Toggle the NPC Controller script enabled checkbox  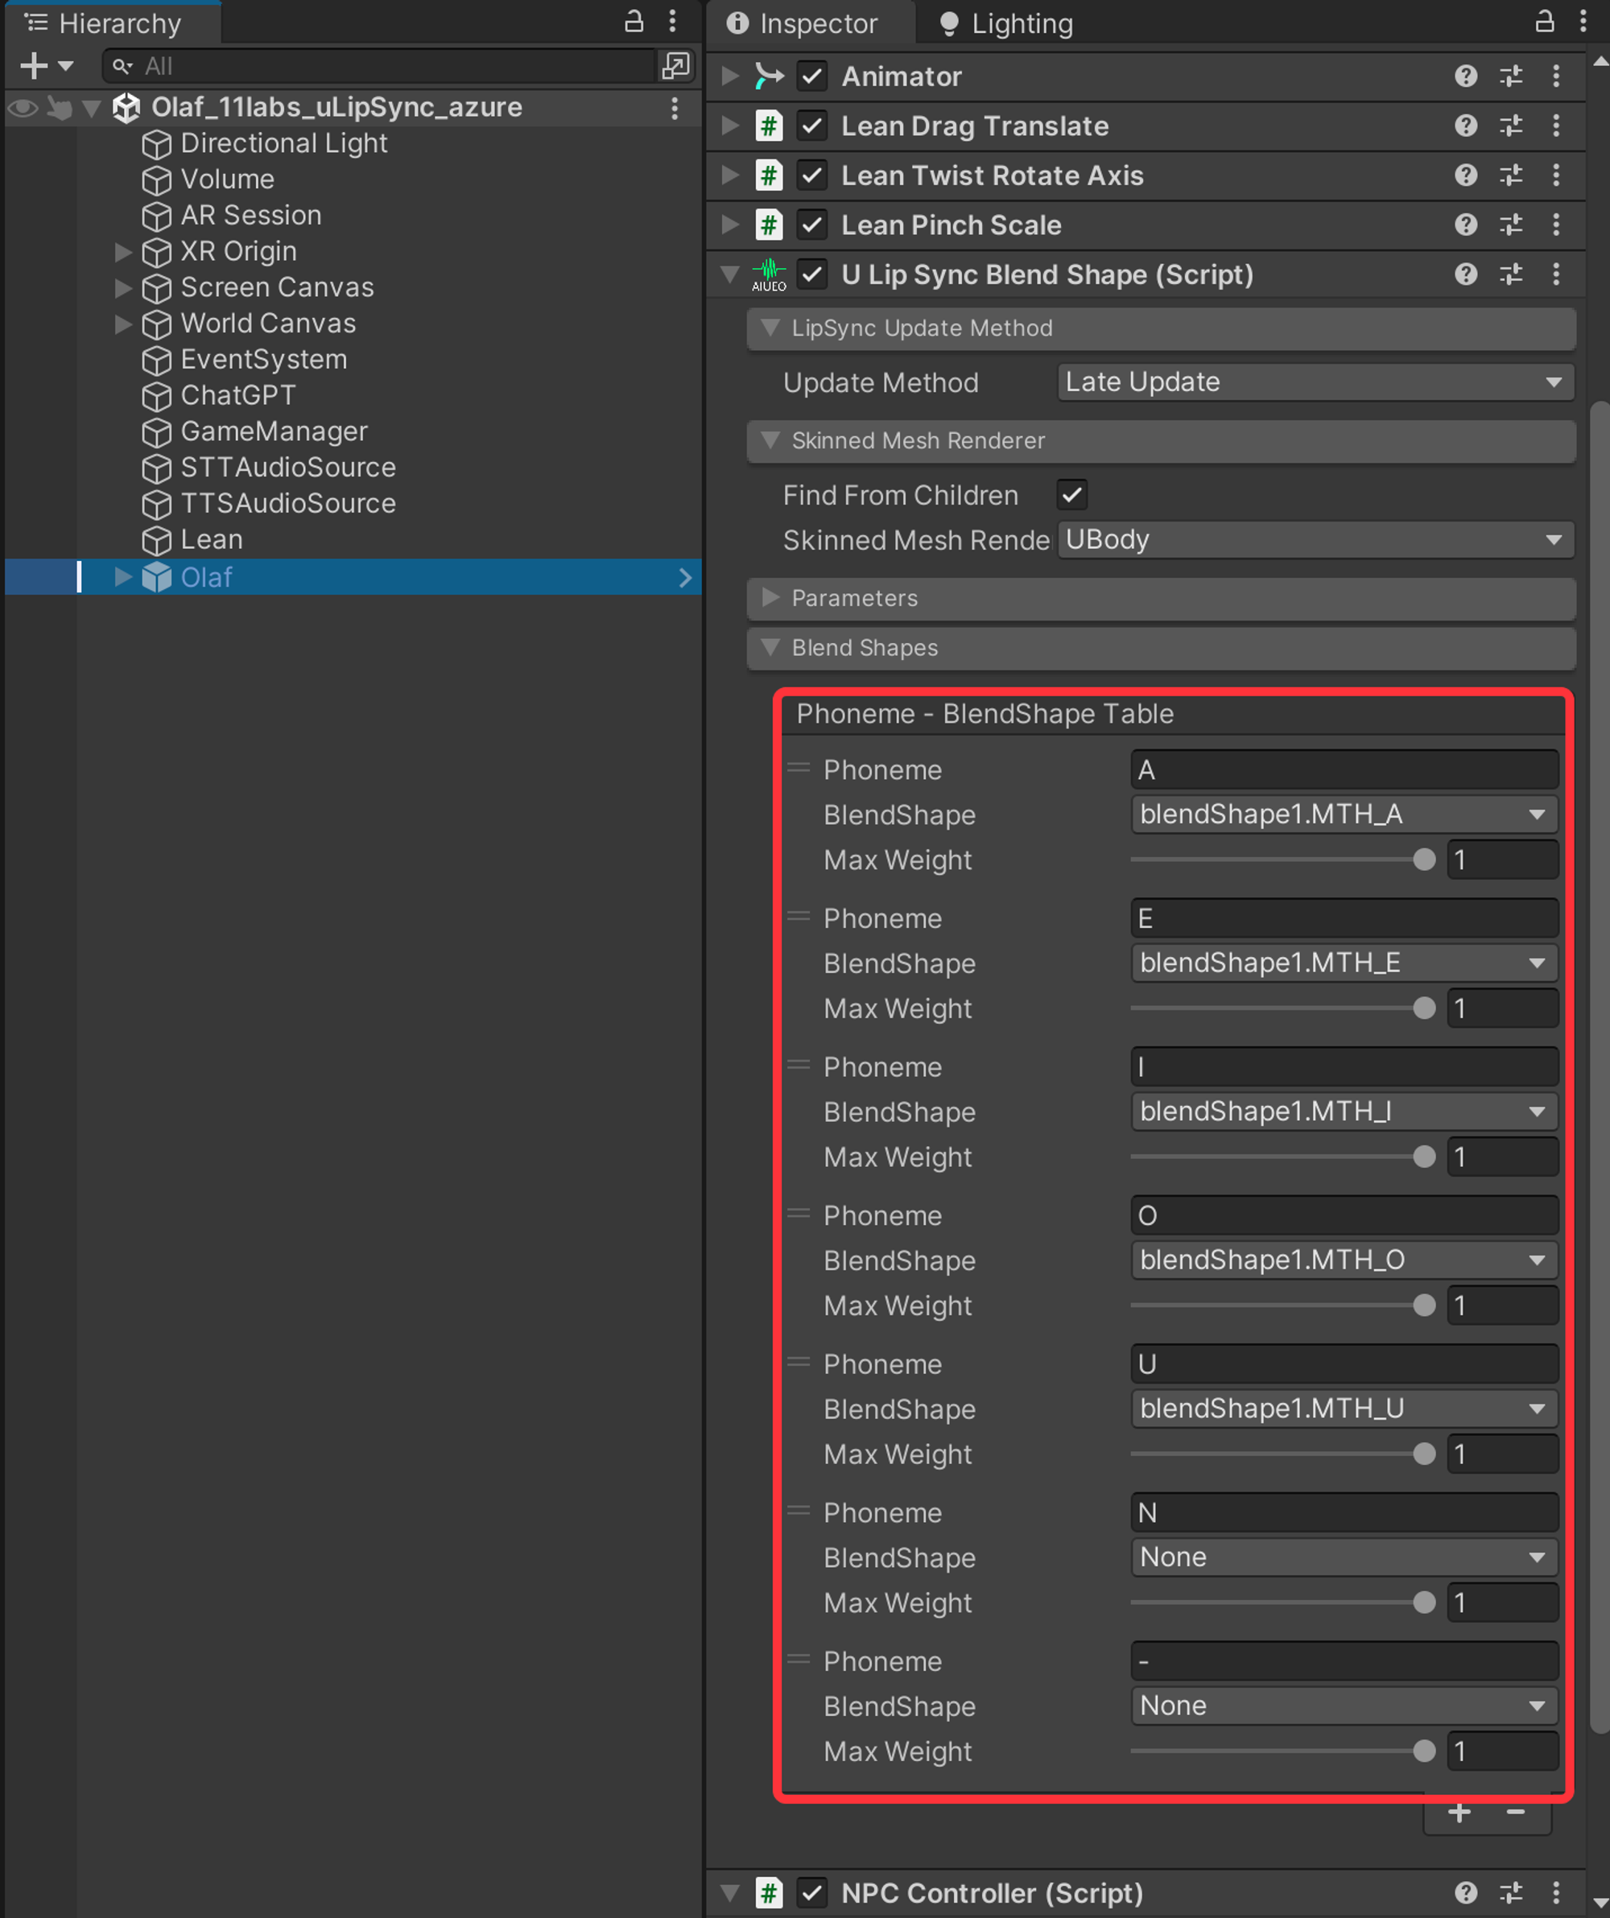point(812,1893)
